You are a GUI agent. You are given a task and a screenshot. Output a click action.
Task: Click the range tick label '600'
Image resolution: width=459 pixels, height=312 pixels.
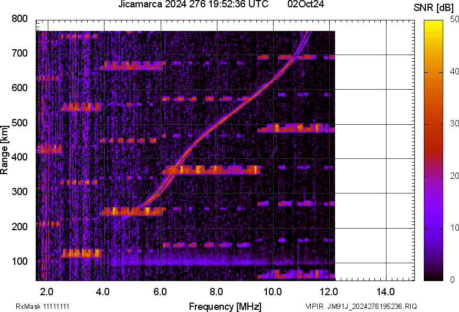[x=19, y=88]
